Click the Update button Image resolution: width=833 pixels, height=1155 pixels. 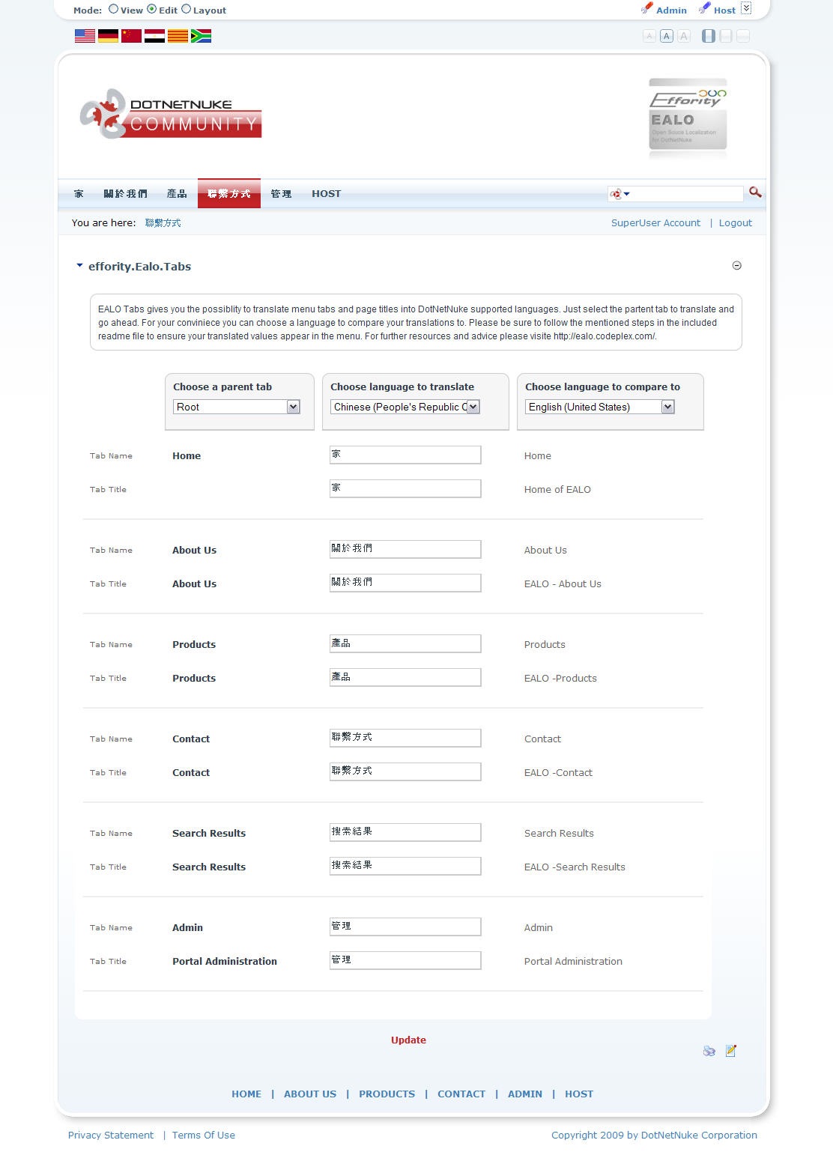[x=408, y=1040]
